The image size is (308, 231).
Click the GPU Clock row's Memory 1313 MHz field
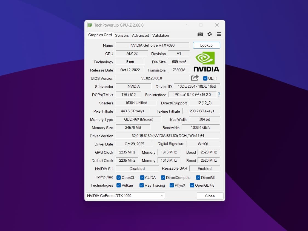point(169,152)
